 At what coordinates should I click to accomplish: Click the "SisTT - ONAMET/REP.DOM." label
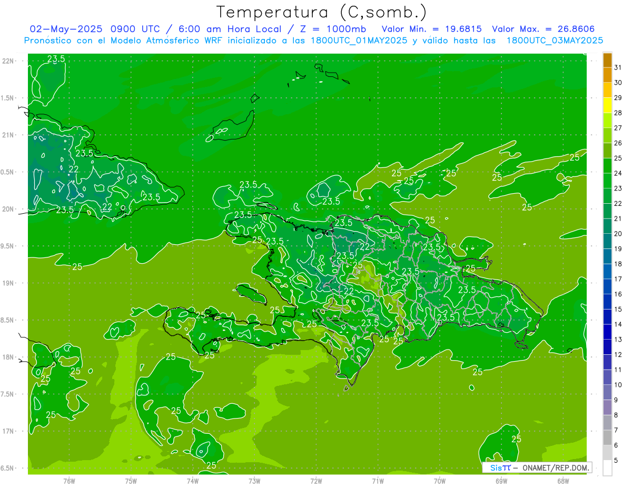537,467
